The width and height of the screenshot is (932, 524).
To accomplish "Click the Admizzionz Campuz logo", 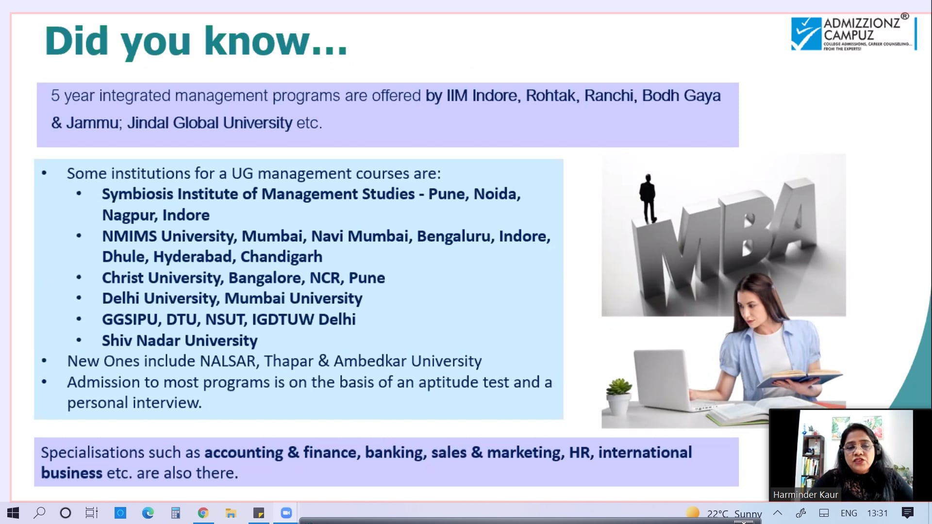I will pyautogui.click(x=853, y=33).
